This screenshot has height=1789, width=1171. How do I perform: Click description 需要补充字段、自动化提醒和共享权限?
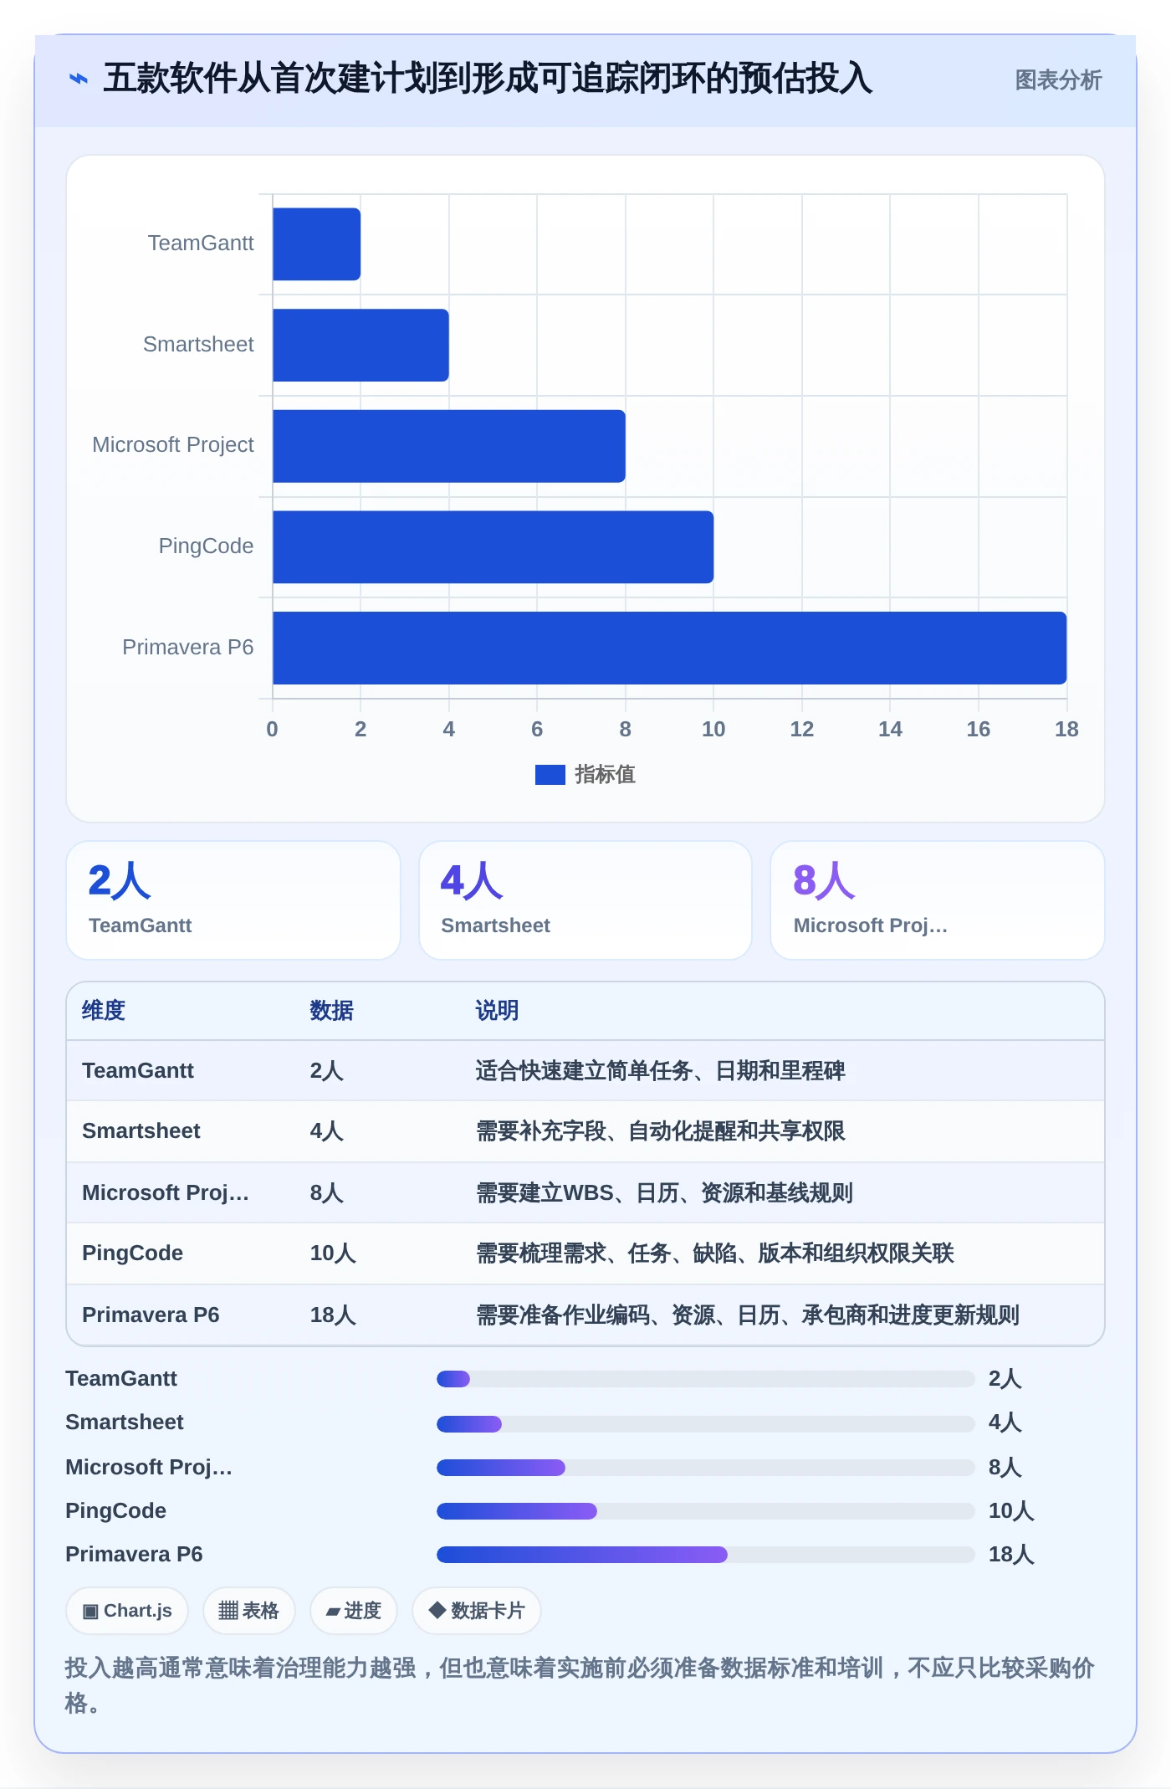660,1131
